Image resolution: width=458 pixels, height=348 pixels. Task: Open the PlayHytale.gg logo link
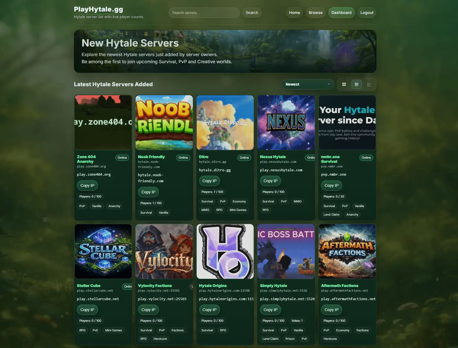click(98, 9)
